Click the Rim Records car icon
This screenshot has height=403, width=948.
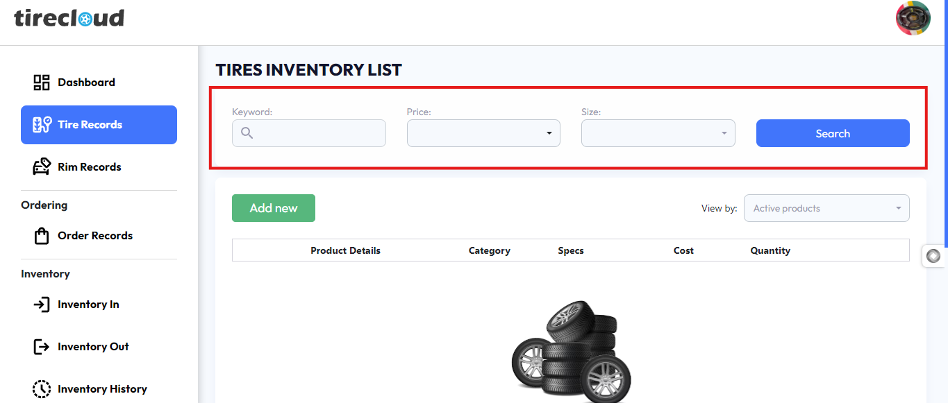click(42, 167)
